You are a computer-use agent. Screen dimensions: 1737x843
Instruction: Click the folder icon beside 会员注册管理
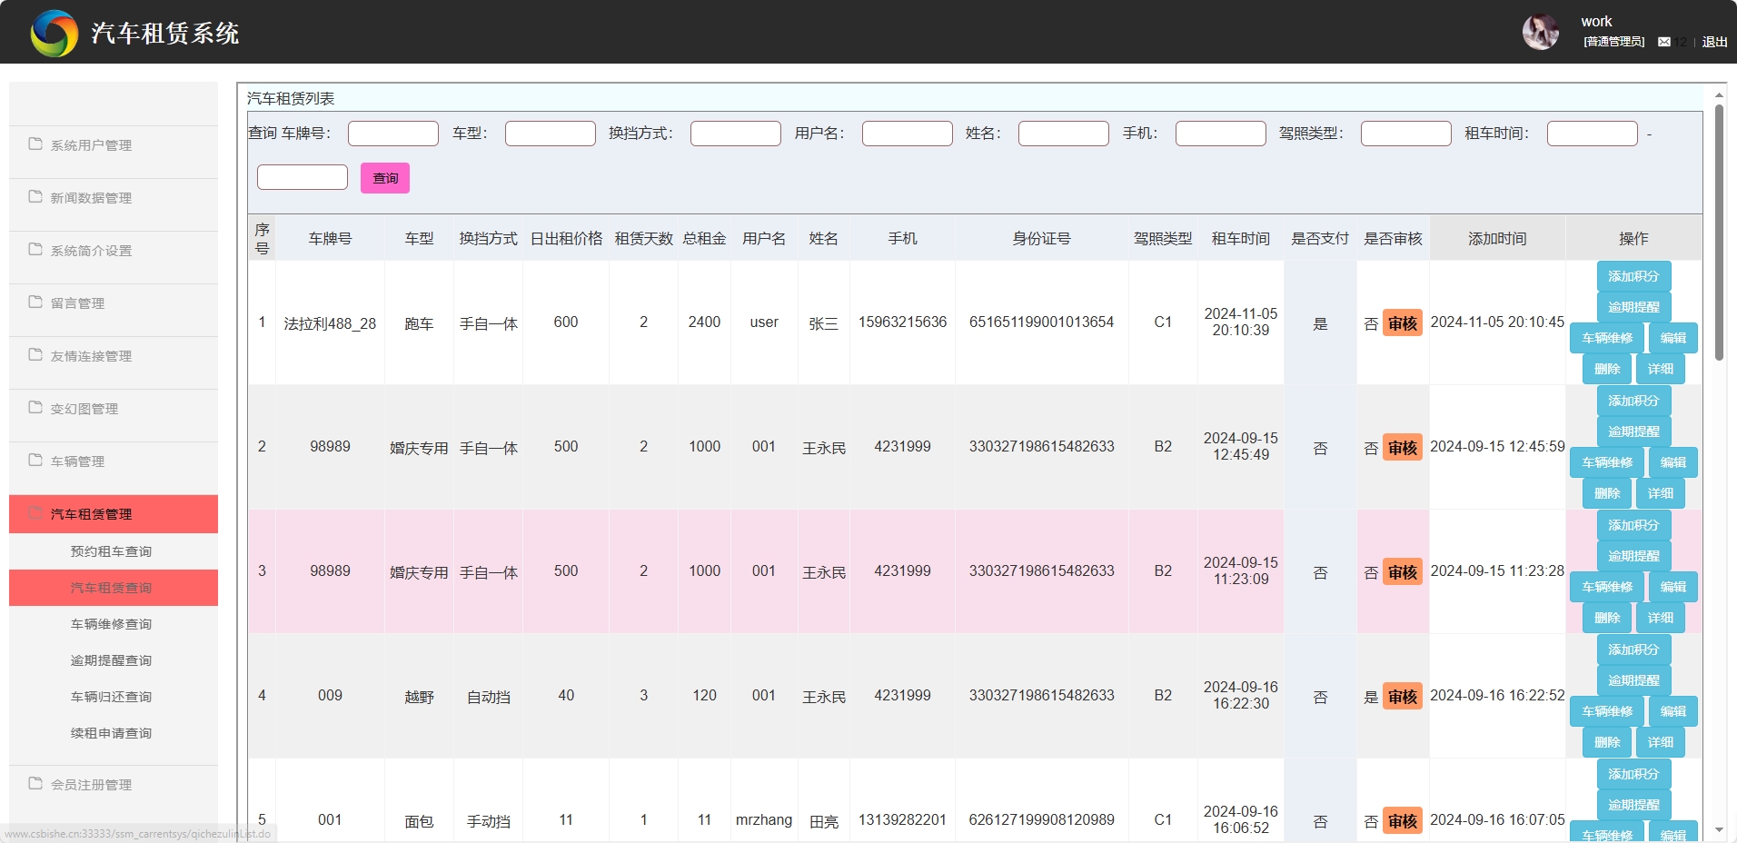click(x=35, y=784)
